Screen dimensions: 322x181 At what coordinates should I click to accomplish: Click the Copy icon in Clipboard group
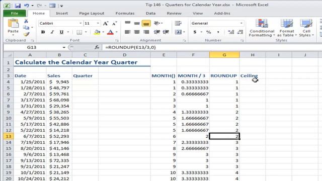click(x=26, y=28)
